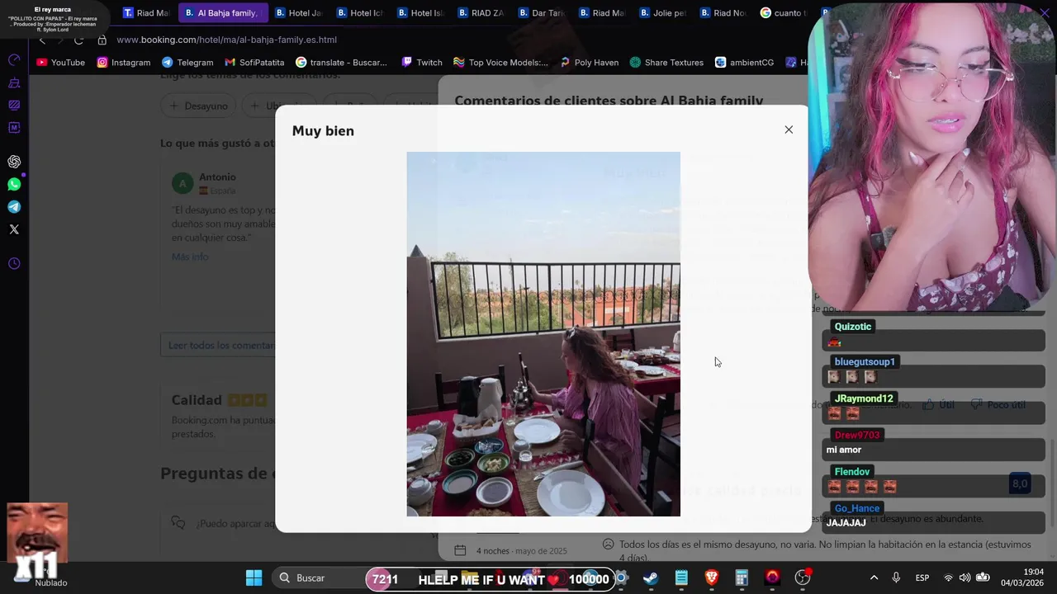
Task: Open Steam from the taskbar
Action: tap(651, 577)
